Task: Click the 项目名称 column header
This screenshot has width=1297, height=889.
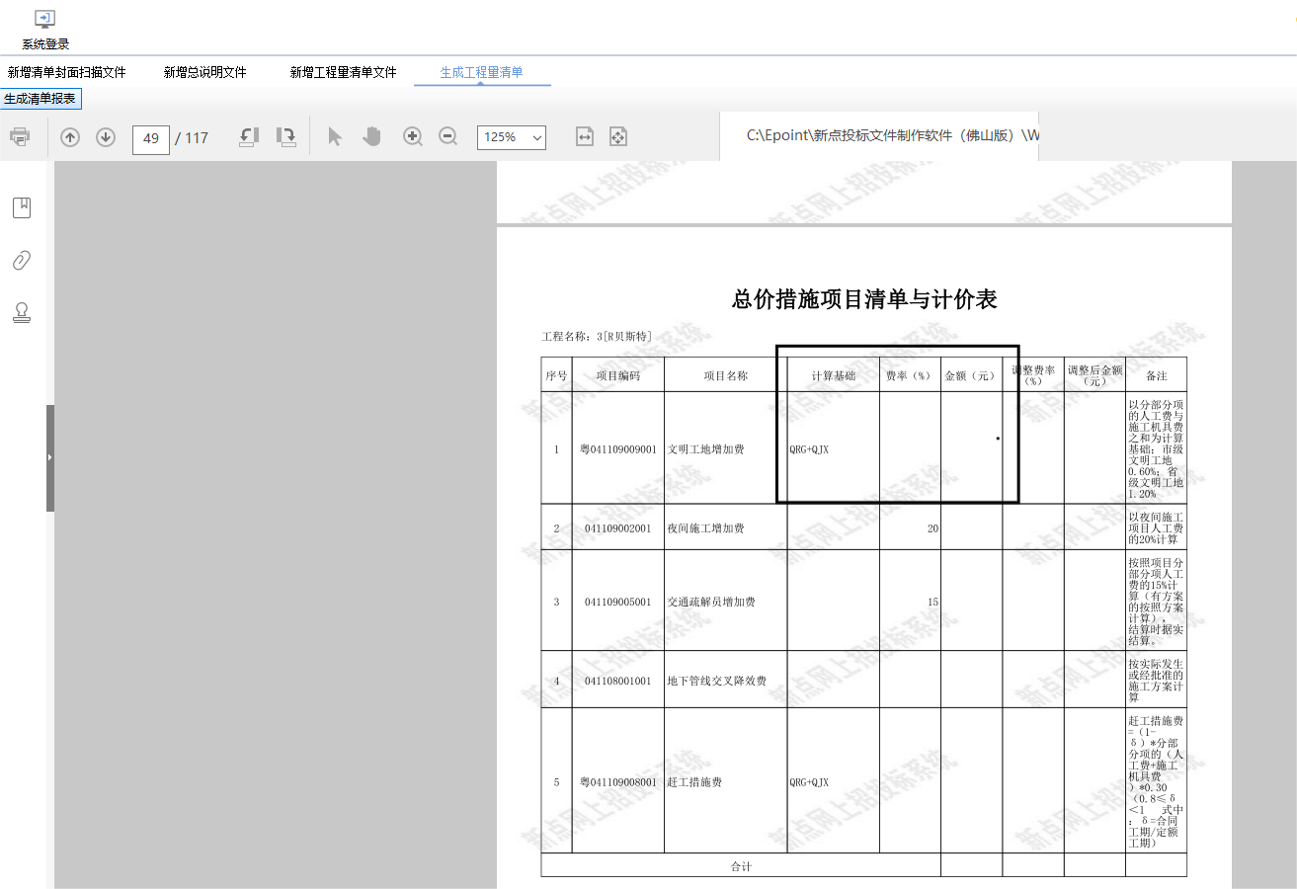Action: pos(726,375)
